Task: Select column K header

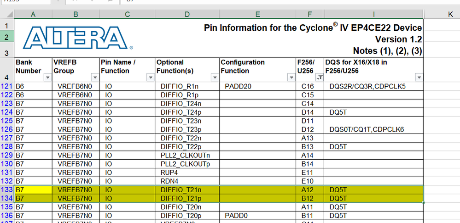Action: (450, 14)
